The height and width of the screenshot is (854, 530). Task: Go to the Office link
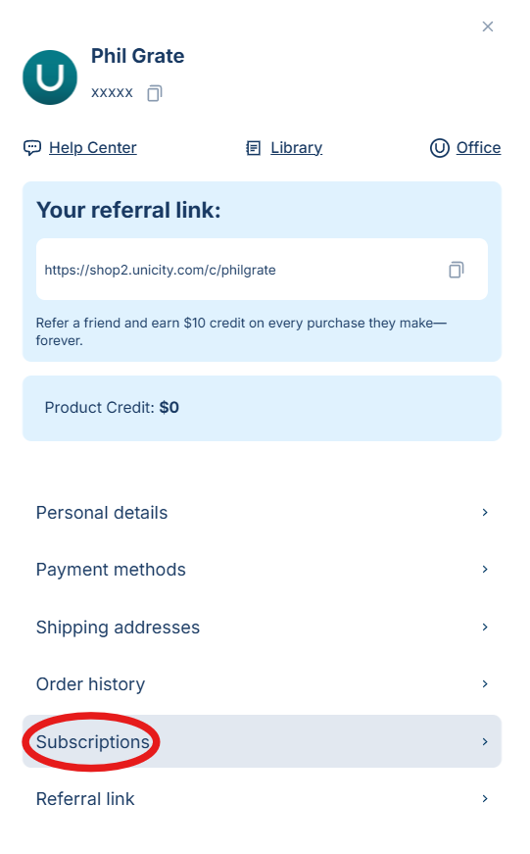(x=478, y=148)
